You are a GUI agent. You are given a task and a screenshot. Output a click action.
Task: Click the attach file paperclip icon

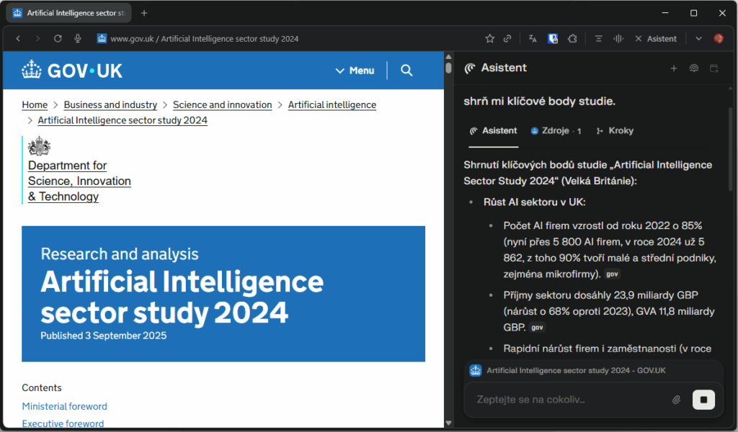(x=676, y=400)
